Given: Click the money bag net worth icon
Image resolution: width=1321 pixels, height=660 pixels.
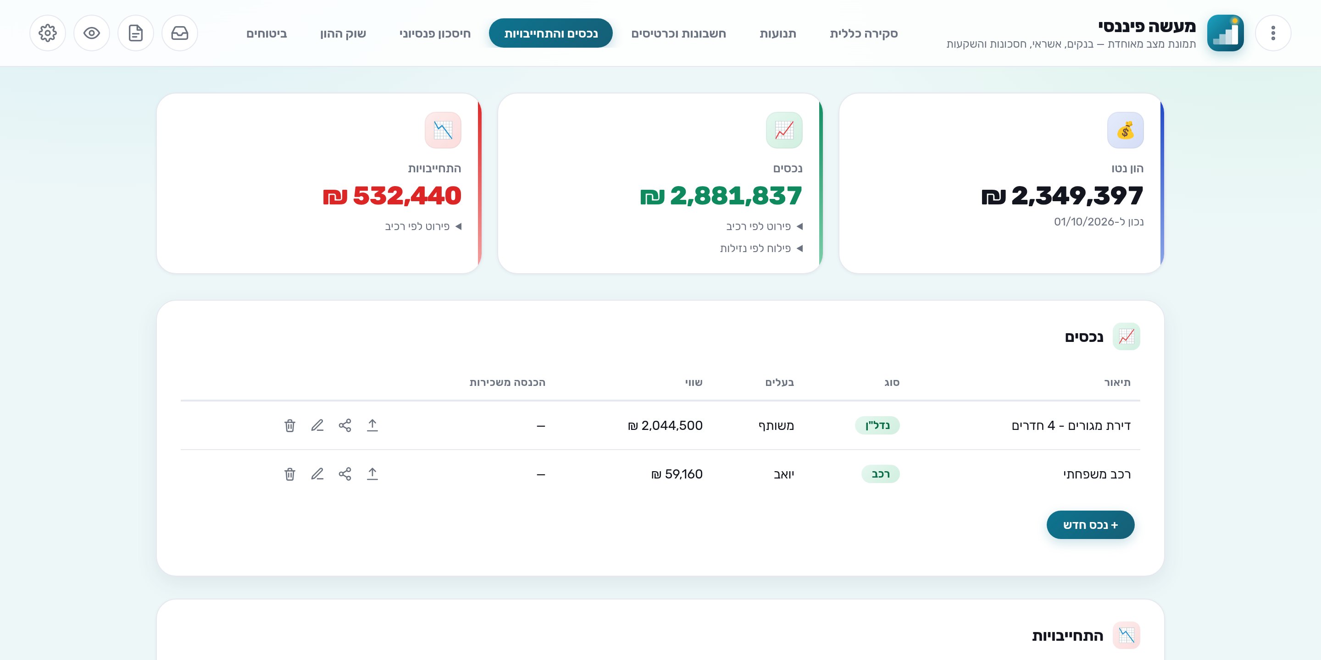Looking at the screenshot, I should (1125, 130).
